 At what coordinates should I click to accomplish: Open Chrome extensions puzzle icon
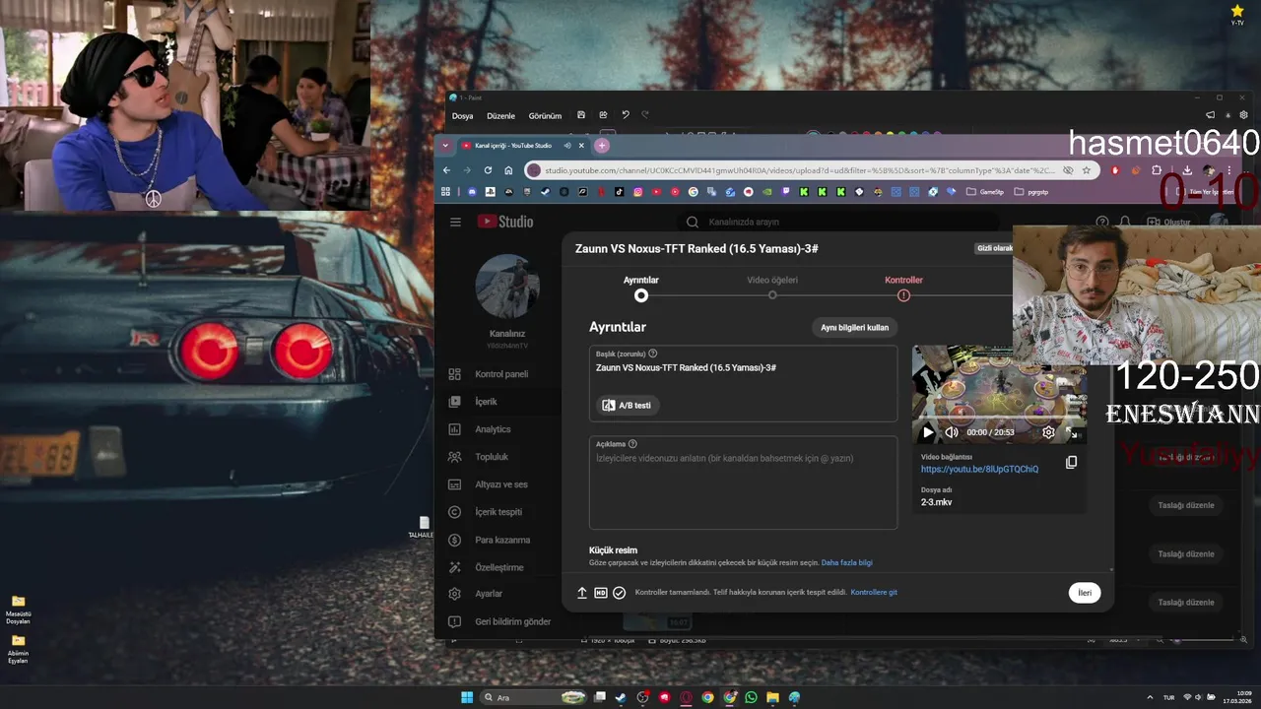coord(1157,170)
